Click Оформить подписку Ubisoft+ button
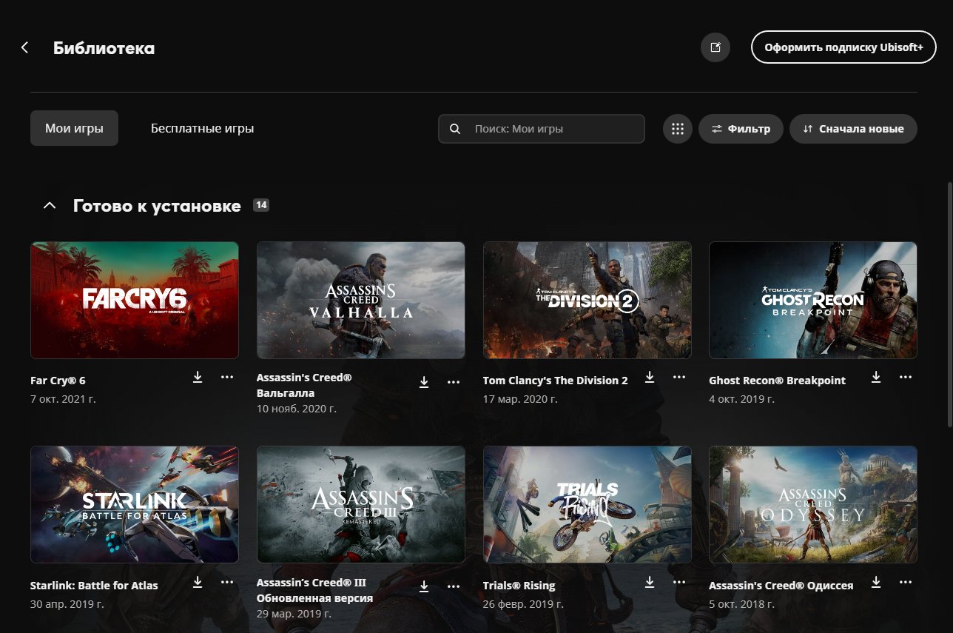Image resolution: width=953 pixels, height=633 pixels. pos(843,47)
